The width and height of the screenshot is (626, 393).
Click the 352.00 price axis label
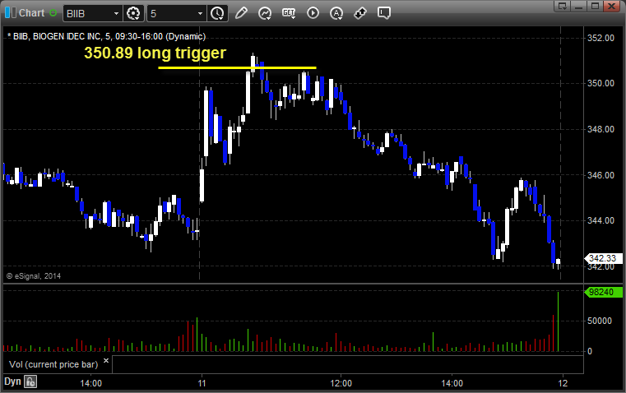click(x=600, y=38)
